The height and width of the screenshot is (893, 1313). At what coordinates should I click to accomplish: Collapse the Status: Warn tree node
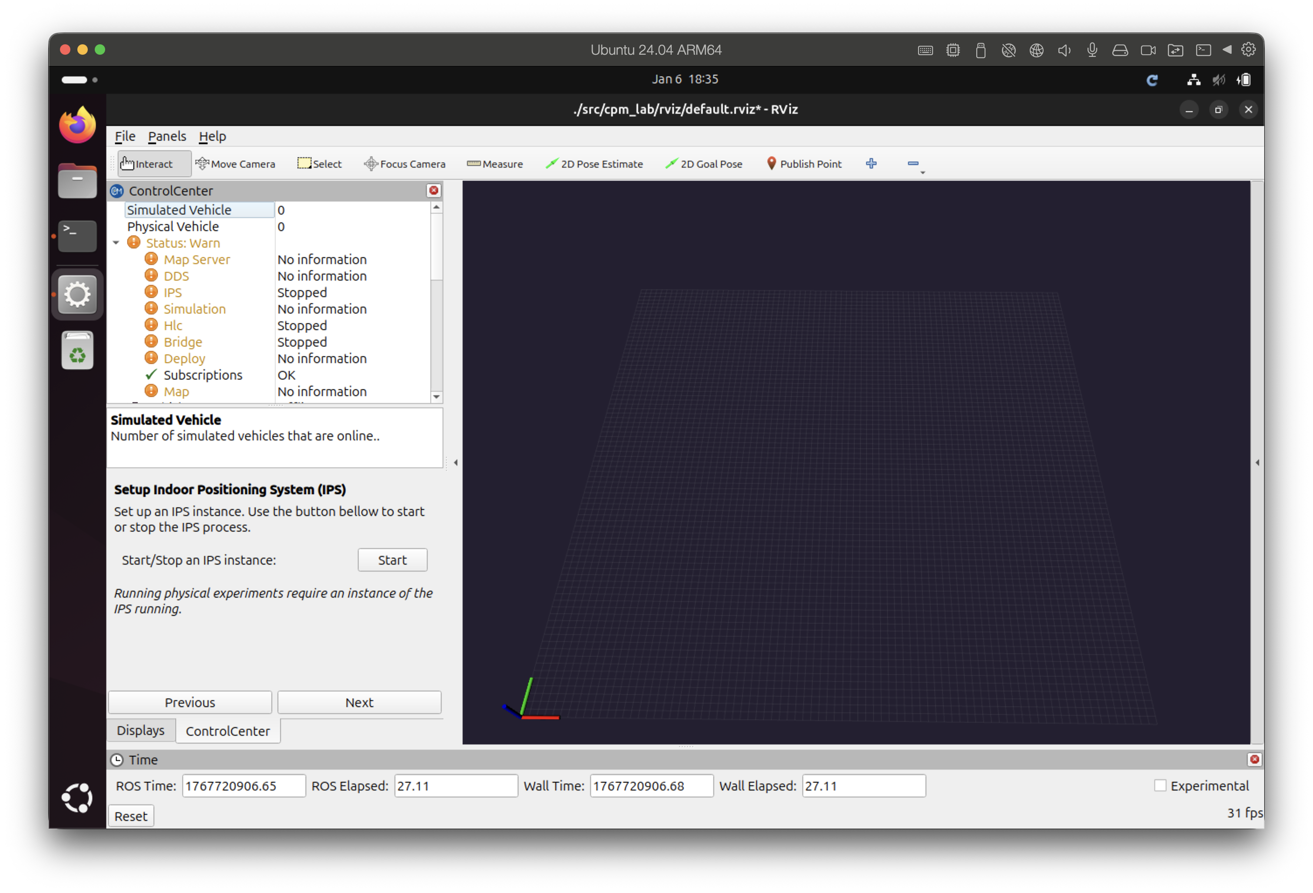[x=116, y=243]
